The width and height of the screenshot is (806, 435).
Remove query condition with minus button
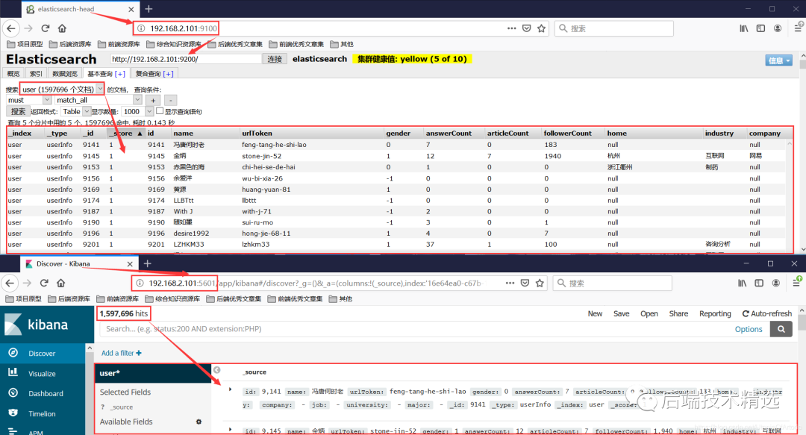(171, 100)
